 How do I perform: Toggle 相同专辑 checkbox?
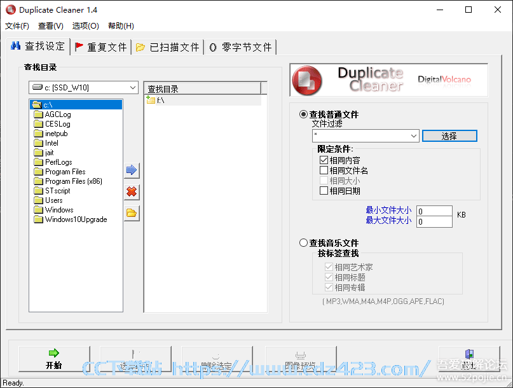pyautogui.click(x=329, y=287)
